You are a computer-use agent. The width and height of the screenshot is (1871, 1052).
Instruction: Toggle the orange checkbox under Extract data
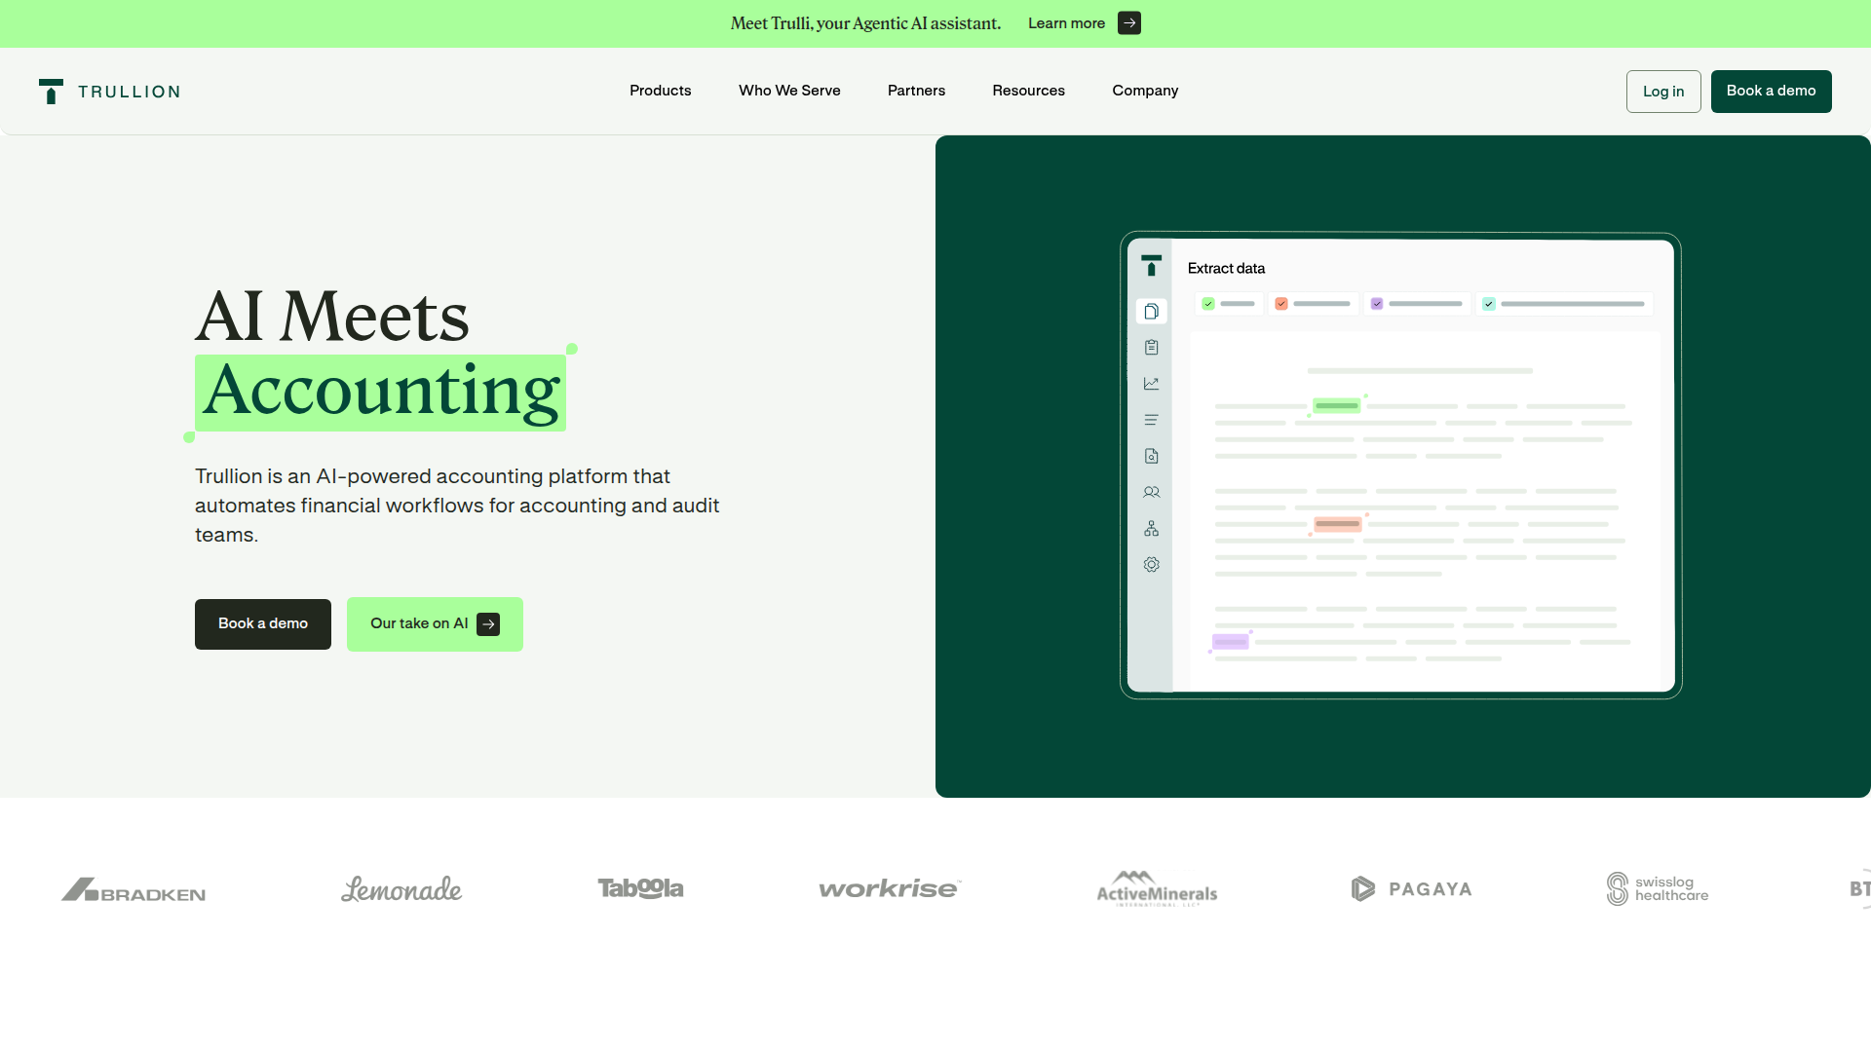[1281, 304]
